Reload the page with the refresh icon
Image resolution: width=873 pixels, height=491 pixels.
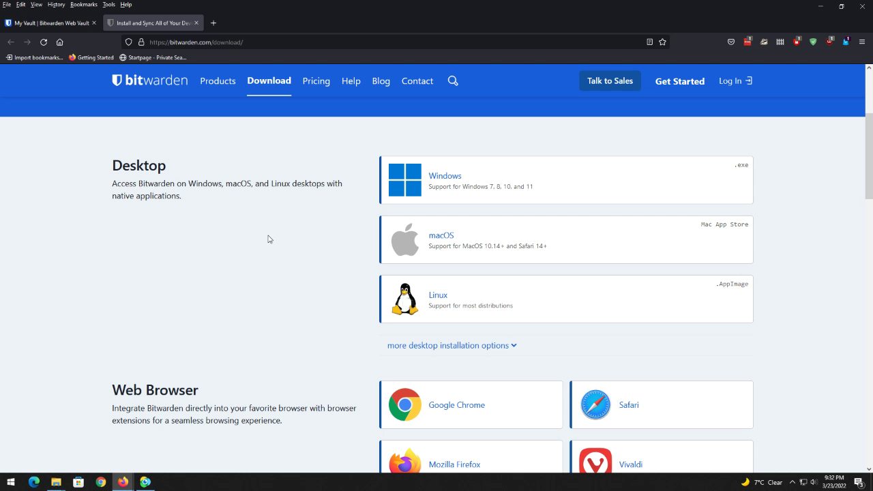pyautogui.click(x=44, y=42)
